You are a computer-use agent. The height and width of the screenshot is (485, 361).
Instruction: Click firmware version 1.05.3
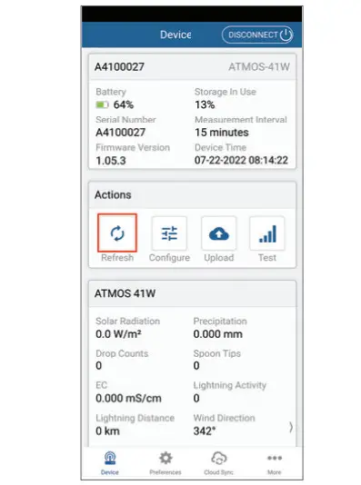pos(111,161)
